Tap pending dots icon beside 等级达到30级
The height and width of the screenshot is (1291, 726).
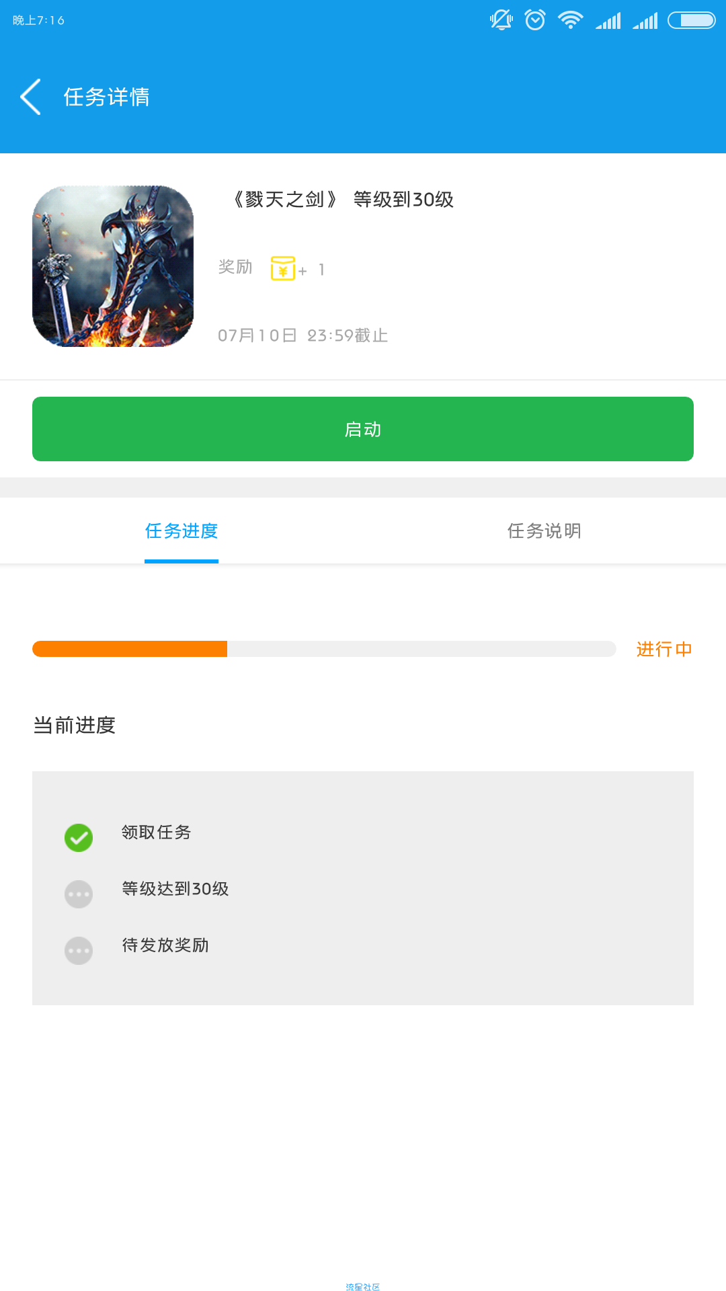click(x=79, y=894)
